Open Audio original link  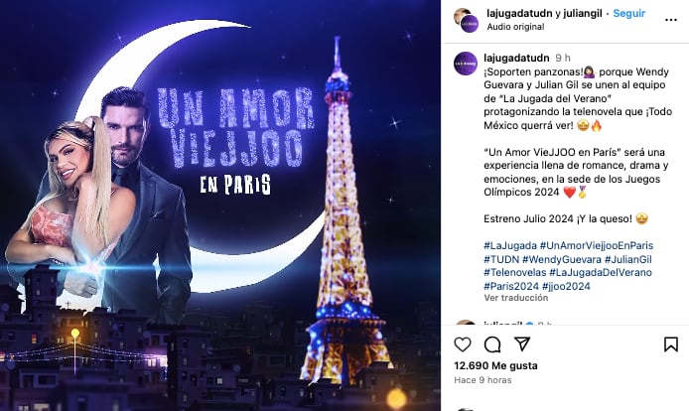(515, 27)
